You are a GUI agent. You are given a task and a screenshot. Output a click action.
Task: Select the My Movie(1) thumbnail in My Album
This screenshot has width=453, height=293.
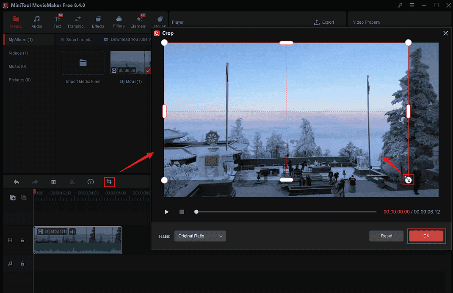point(130,63)
